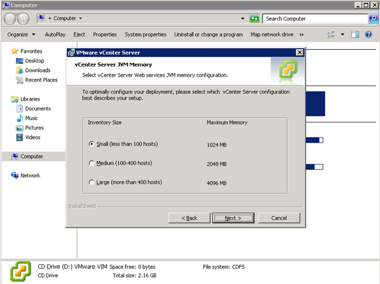The image size is (380, 284).
Task: Click the VMware logo in dialog header
Action: 288,70
